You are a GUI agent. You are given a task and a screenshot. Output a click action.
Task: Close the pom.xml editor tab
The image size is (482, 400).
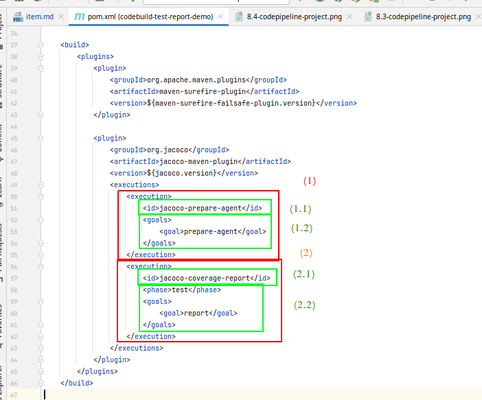coord(219,16)
